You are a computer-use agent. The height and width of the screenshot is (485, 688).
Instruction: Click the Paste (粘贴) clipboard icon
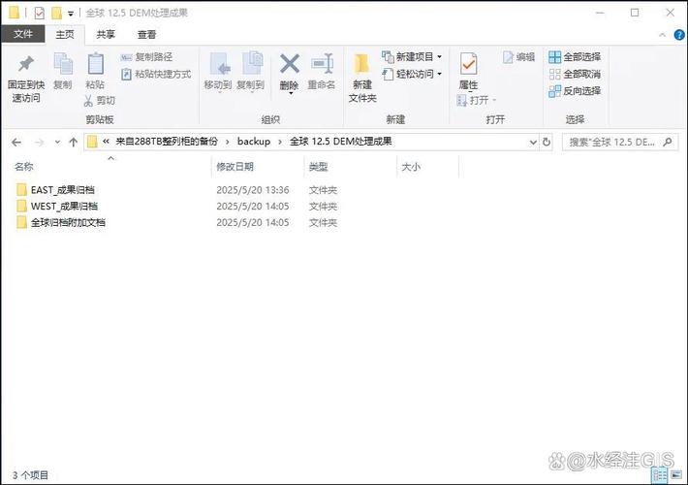(95, 64)
